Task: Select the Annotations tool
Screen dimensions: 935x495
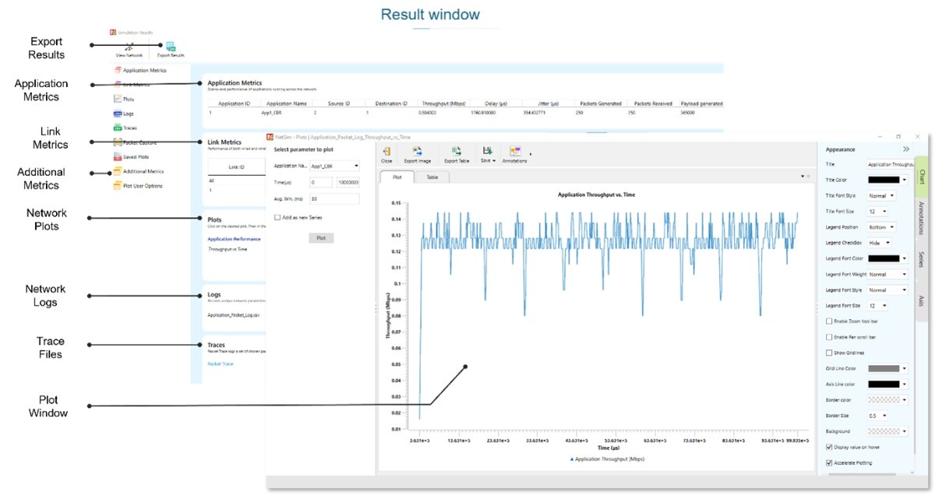Action: coord(515,154)
